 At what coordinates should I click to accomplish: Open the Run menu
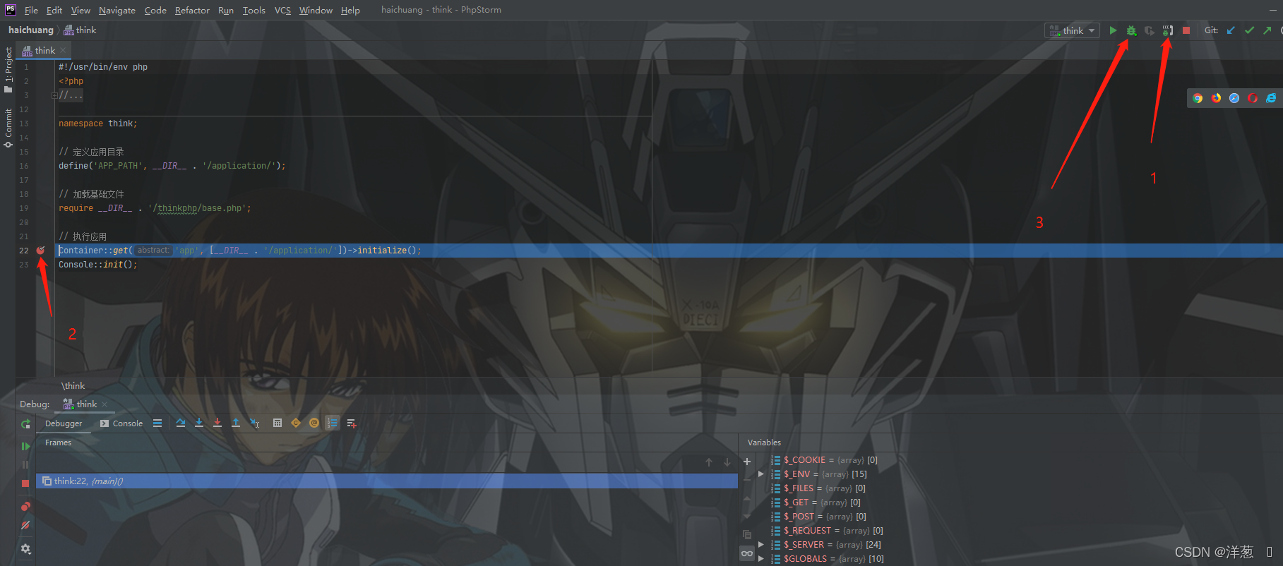pos(226,10)
